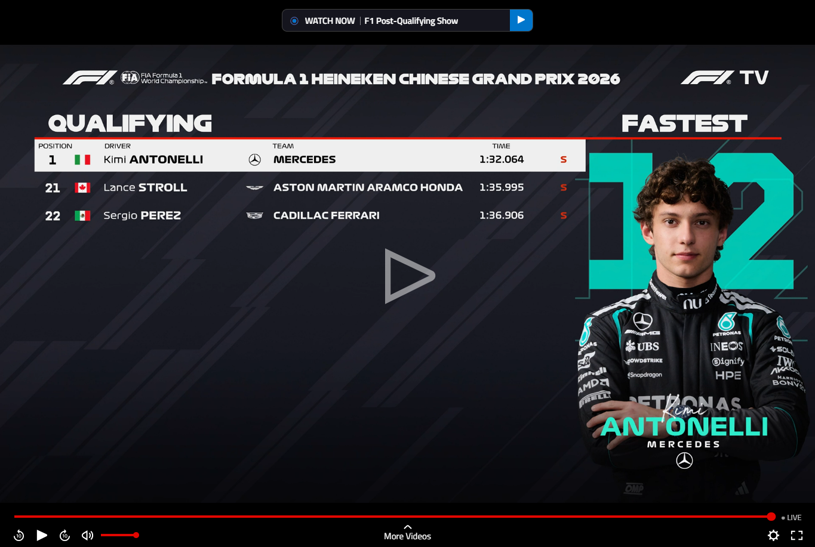This screenshot has height=547, width=815.
Task: Click the Chinese Grand Prix 2026 title
Action: coord(416,79)
